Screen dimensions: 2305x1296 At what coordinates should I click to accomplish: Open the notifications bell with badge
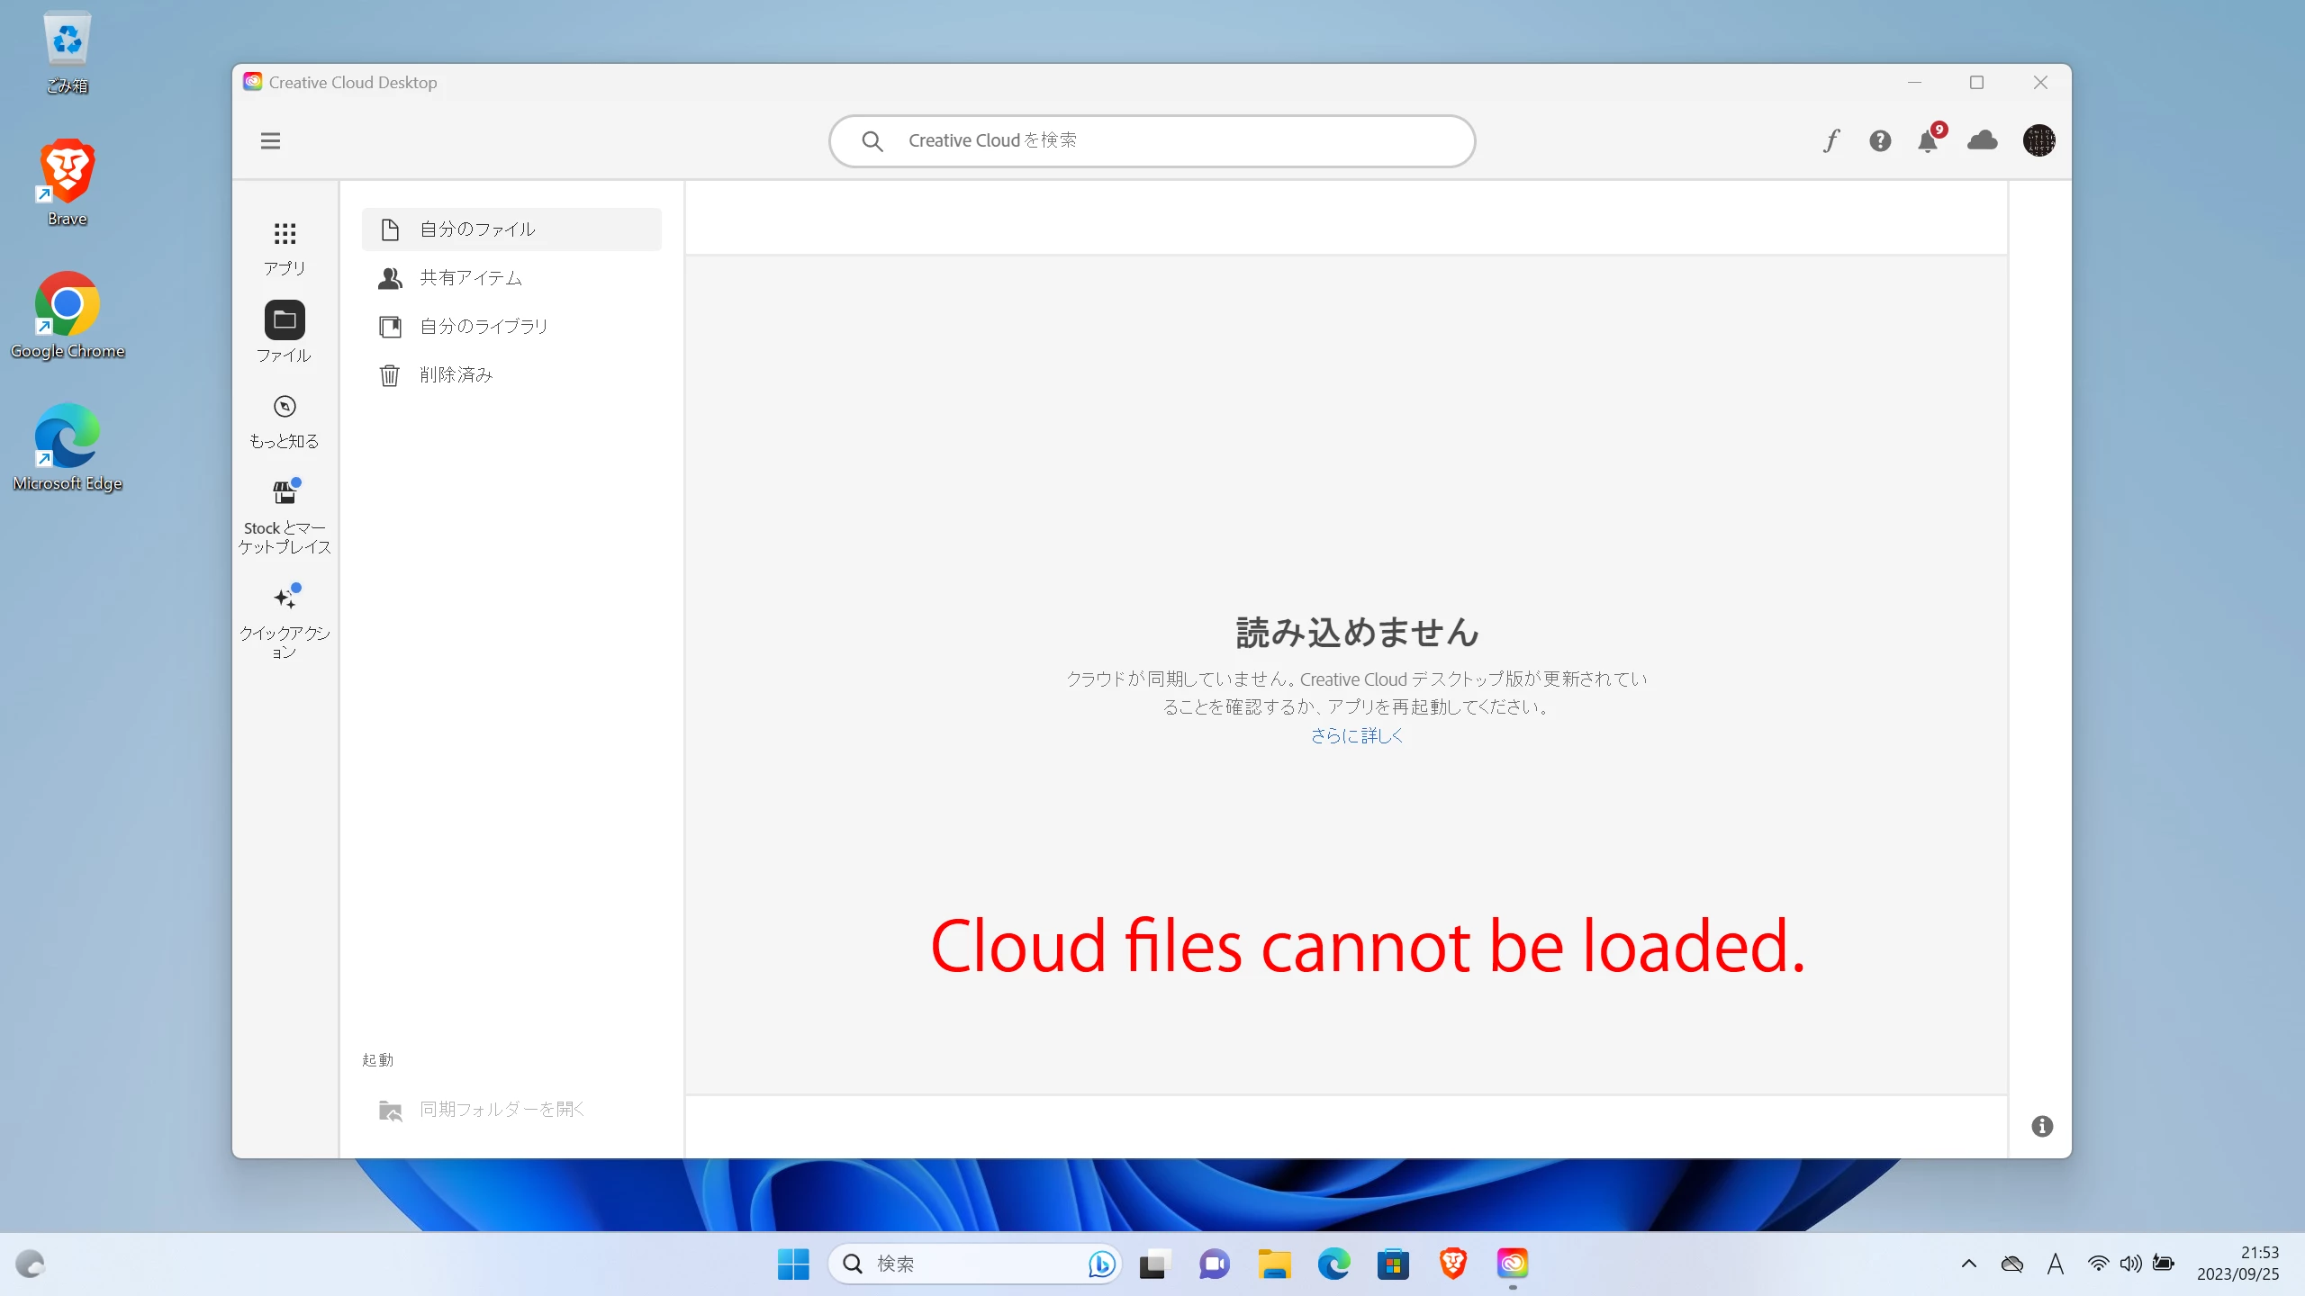click(x=1928, y=141)
